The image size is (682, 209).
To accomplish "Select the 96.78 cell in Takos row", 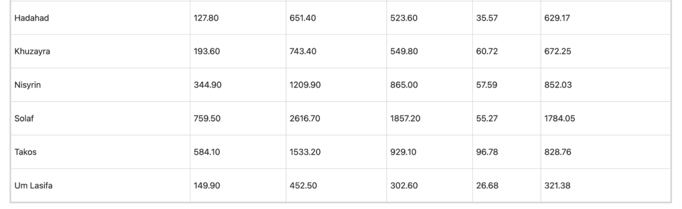I will coord(486,152).
